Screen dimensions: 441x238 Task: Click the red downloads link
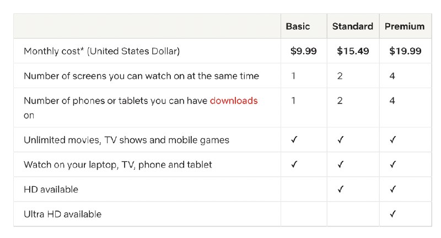(234, 101)
